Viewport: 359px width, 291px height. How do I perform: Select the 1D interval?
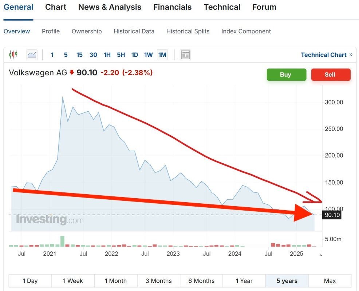[135, 55]
